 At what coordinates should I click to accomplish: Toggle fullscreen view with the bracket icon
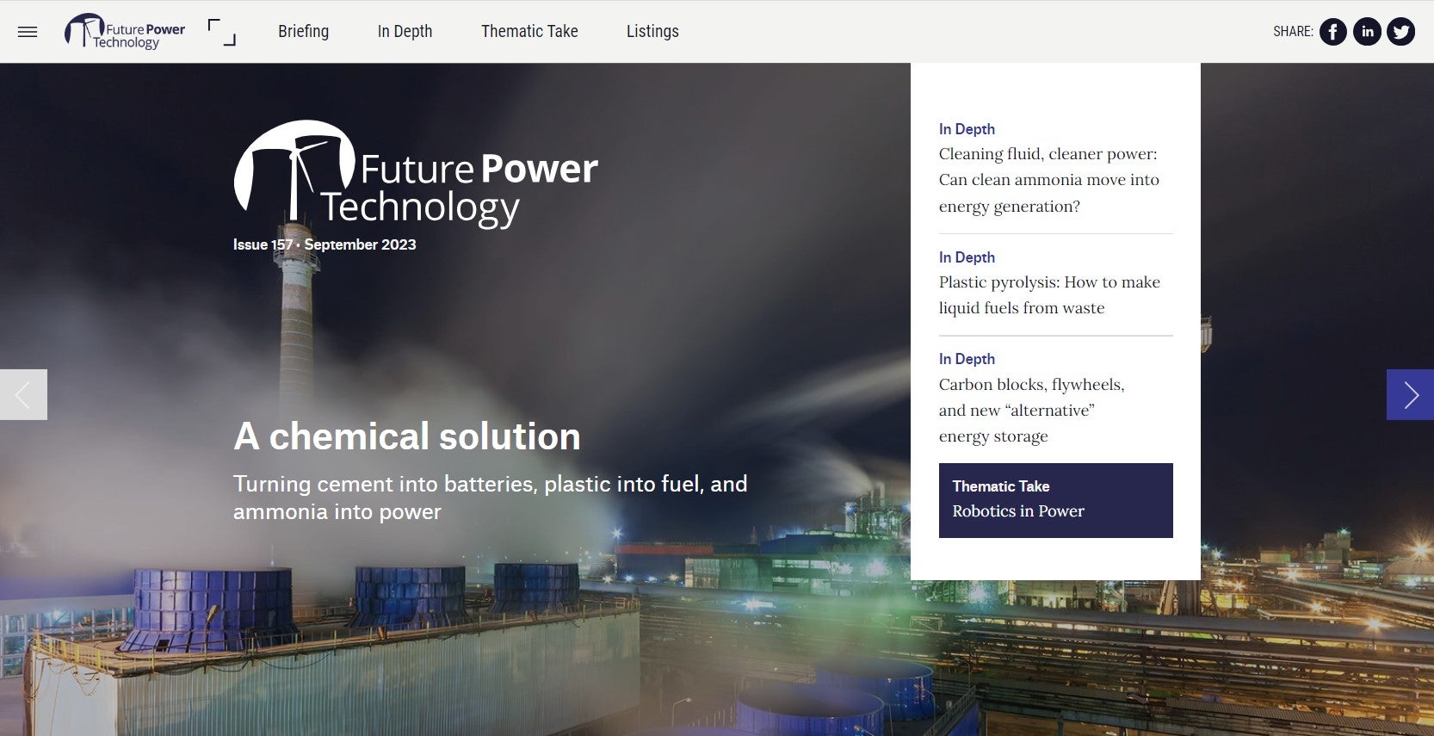point(222,32)
